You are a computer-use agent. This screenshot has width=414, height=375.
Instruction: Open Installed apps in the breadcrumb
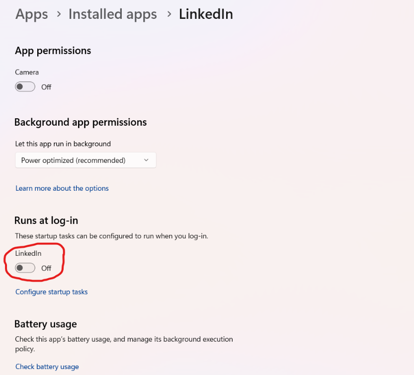pyautogui.click(x=112, y=14)
